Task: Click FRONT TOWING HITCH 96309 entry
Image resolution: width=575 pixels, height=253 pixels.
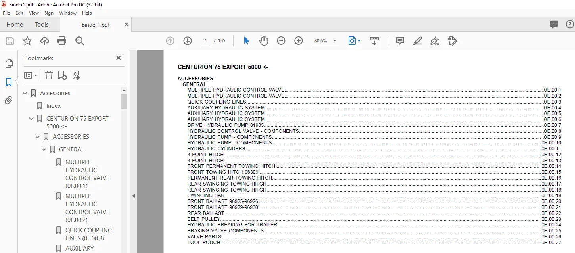Action: click(223, 172)
